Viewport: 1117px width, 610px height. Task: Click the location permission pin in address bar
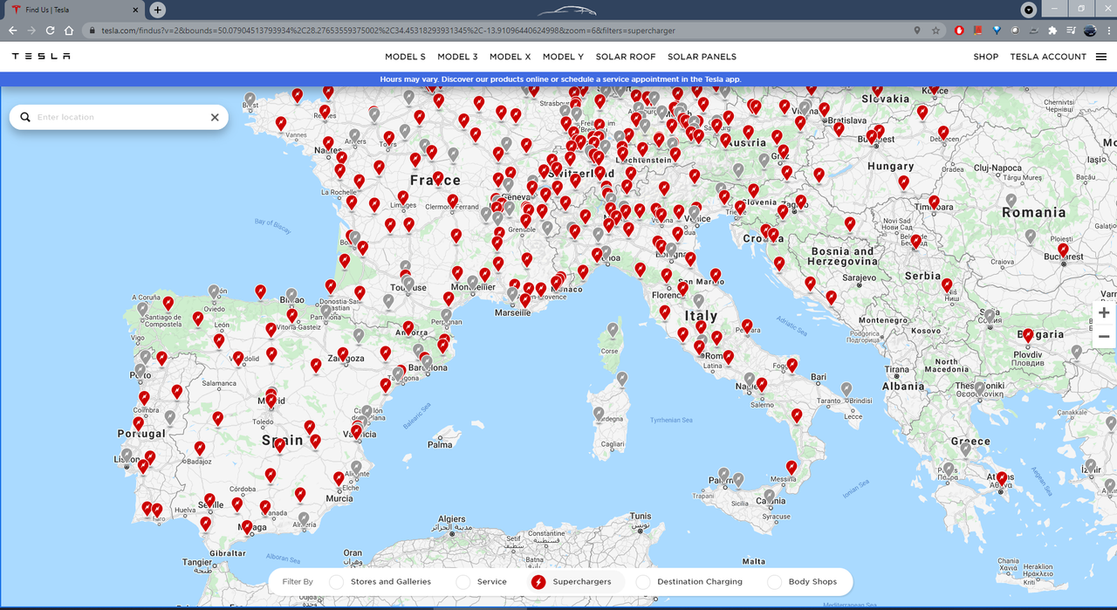(916, 31)
